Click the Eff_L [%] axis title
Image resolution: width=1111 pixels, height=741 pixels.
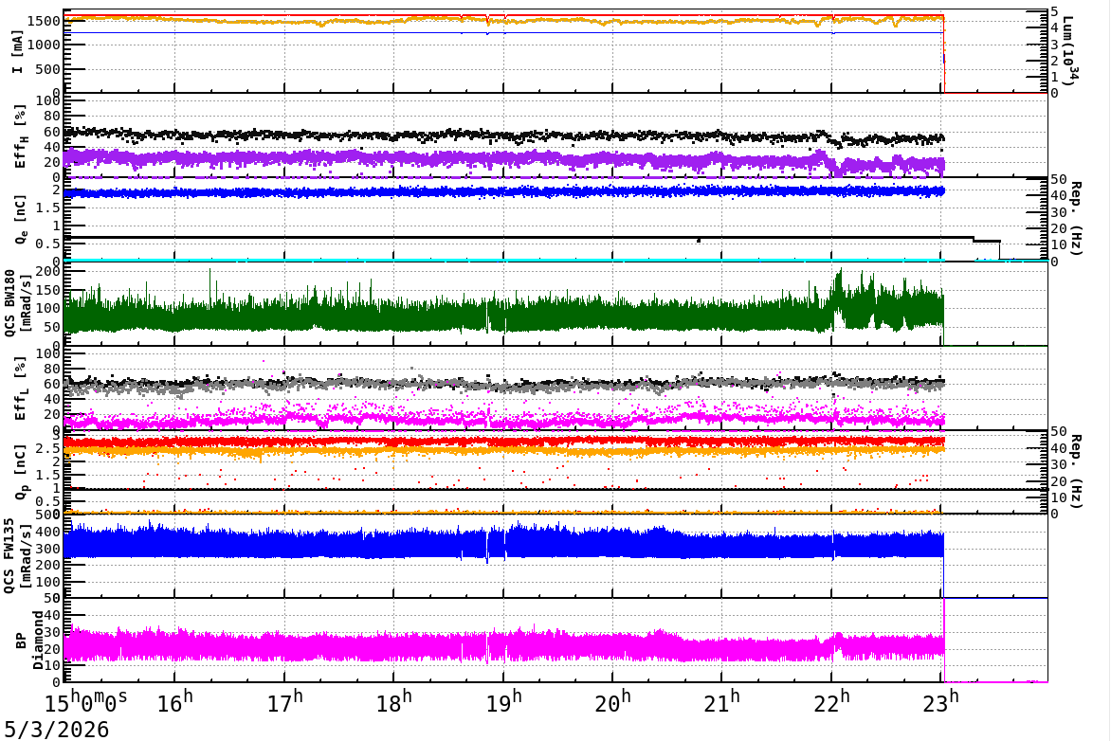coord(20,389)
